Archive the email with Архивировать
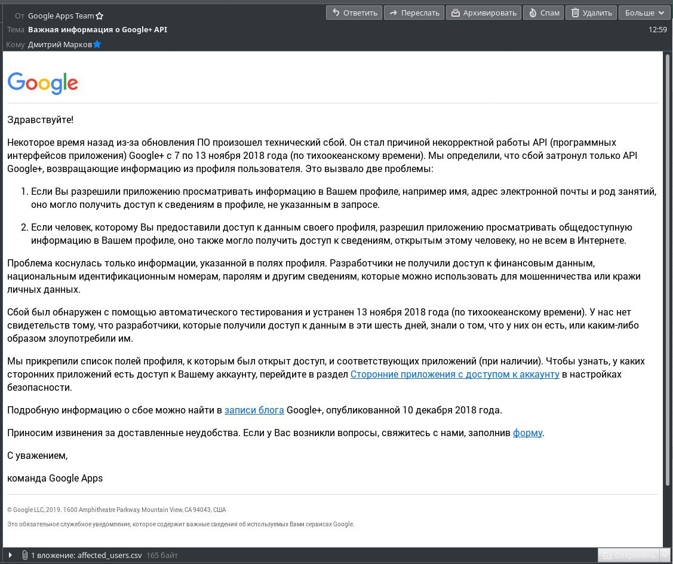The height and width of the screenshot is (564, 673). [484, 13]
